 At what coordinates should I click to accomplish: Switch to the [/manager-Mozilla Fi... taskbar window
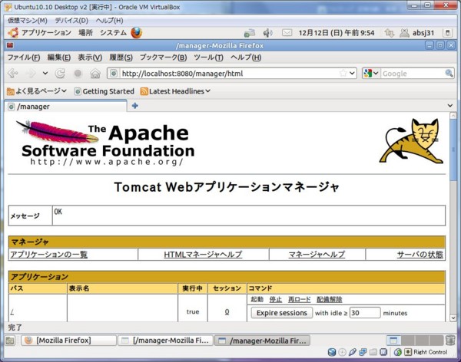[165, 341]
